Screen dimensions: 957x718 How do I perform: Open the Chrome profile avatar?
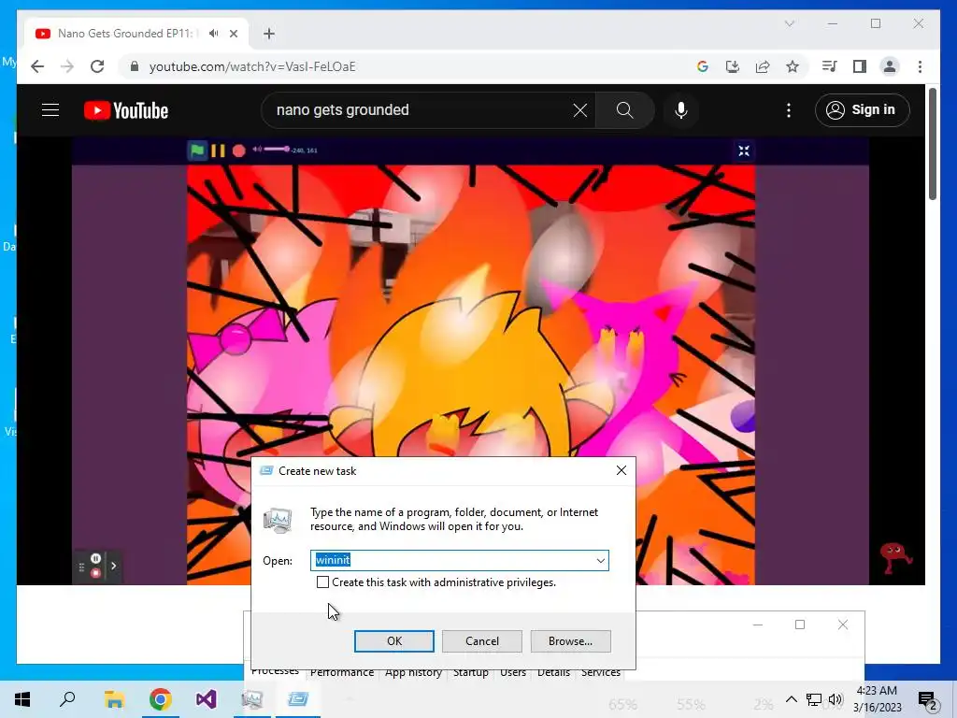890,66
